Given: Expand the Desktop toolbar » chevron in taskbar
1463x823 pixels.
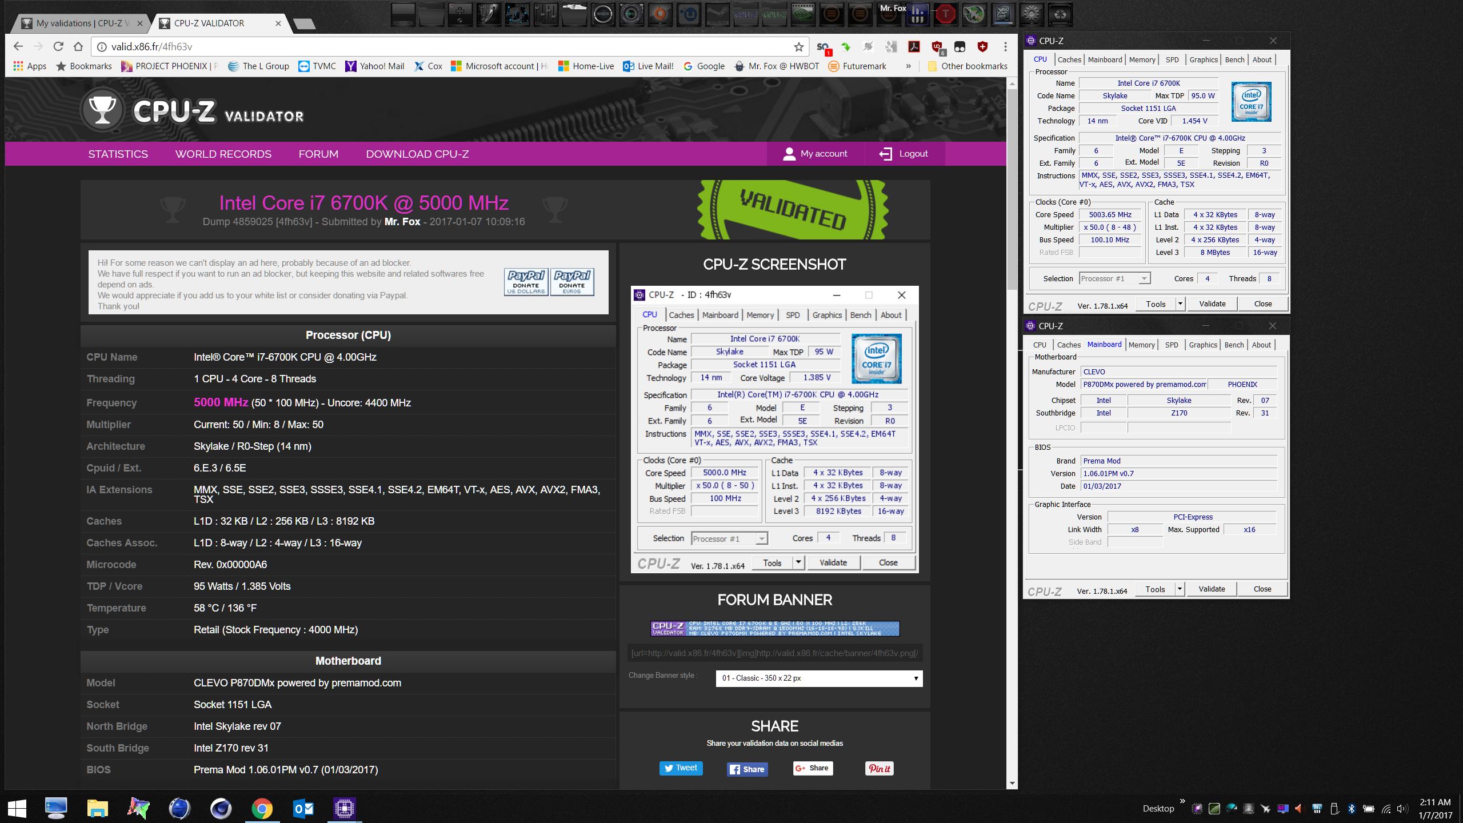Looking at the screenshot, I should tap(1182, 801).
